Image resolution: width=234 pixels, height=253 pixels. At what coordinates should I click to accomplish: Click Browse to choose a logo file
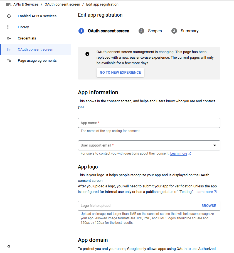pyautogui.click(x=209, y=206)
